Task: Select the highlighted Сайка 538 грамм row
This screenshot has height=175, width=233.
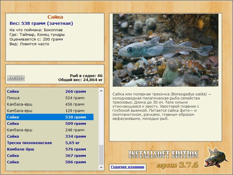Action: tap(50, 117)
